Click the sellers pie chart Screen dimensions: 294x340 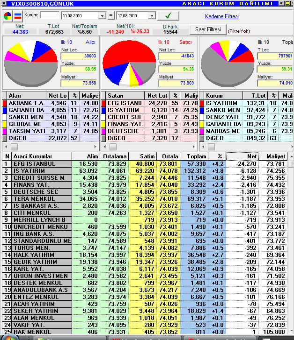pos(129,64)
